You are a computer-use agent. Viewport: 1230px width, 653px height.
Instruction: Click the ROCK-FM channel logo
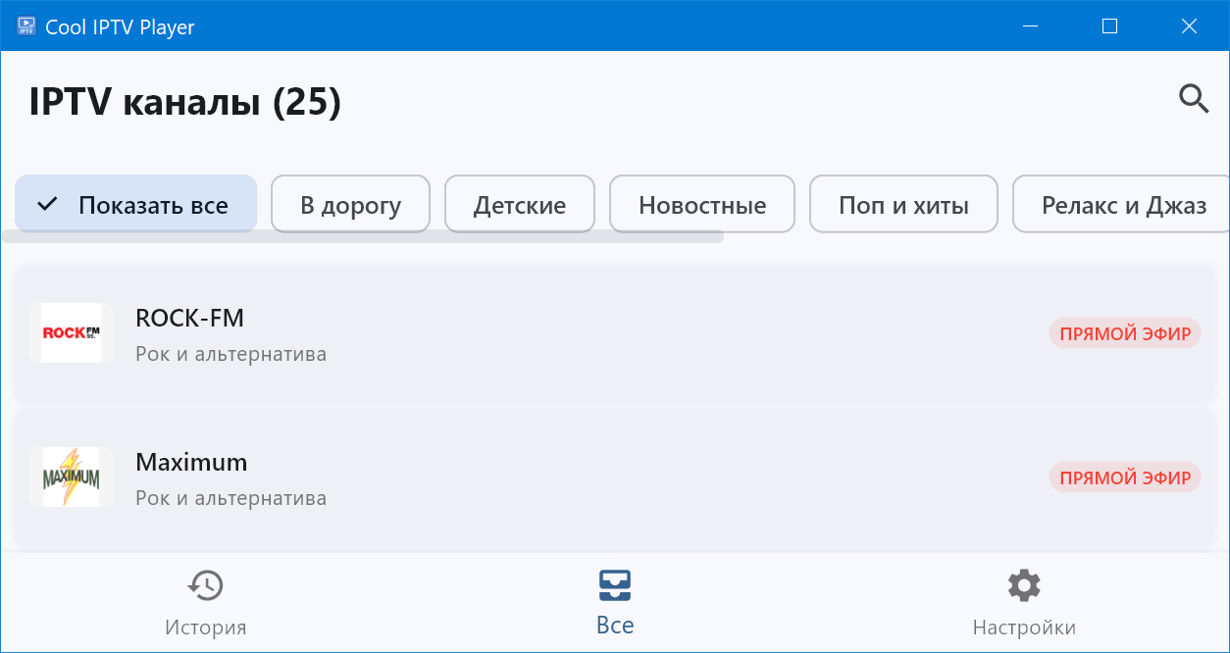[71, 332]
